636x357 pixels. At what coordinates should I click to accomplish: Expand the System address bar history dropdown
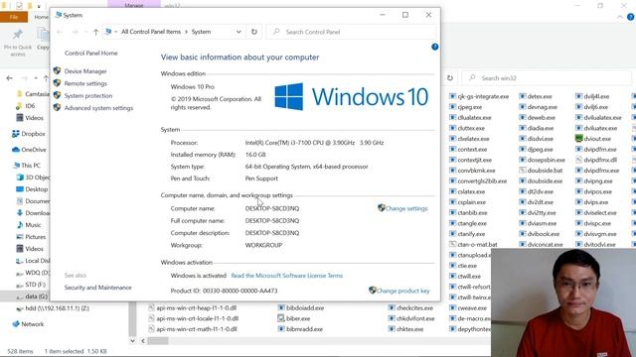(x=238, y=32)
